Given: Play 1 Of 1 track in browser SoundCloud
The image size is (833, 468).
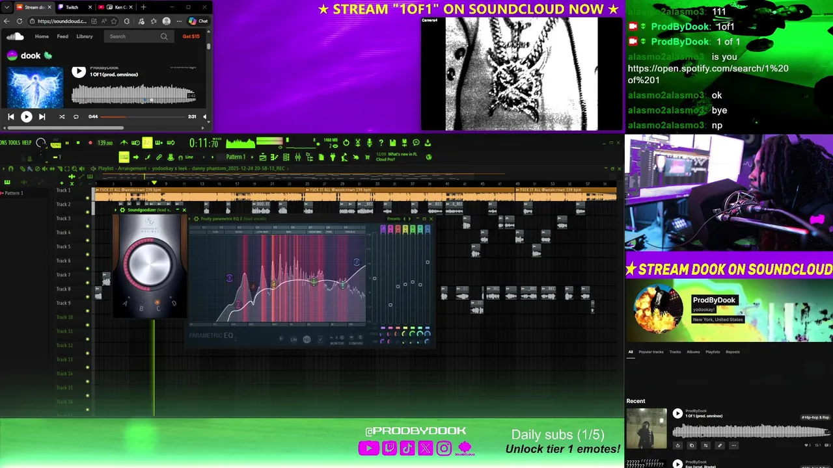Looking at the screenshot, I should 79,71.
